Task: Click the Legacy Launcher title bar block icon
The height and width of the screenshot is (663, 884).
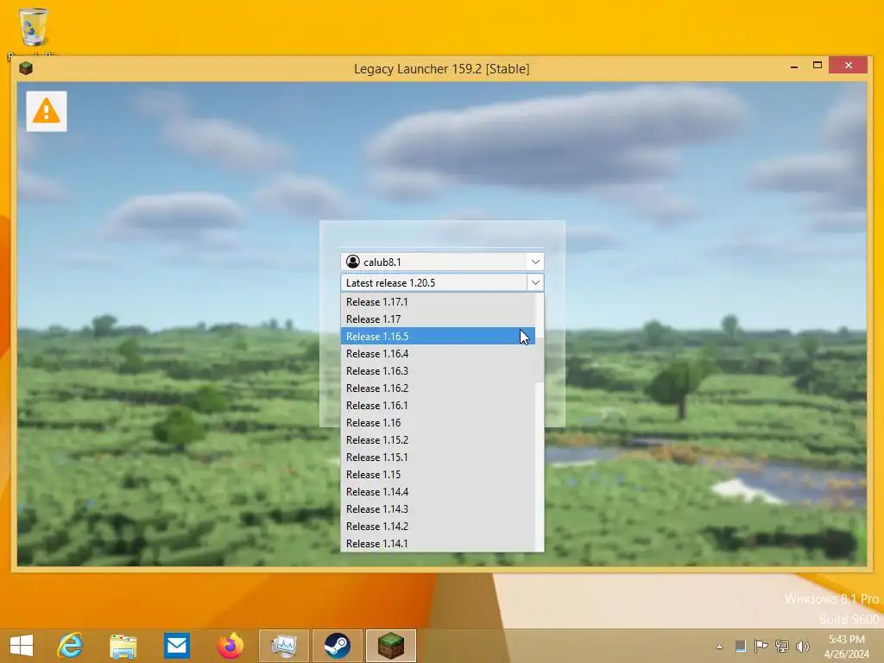Action: click(x=26, y=69)
